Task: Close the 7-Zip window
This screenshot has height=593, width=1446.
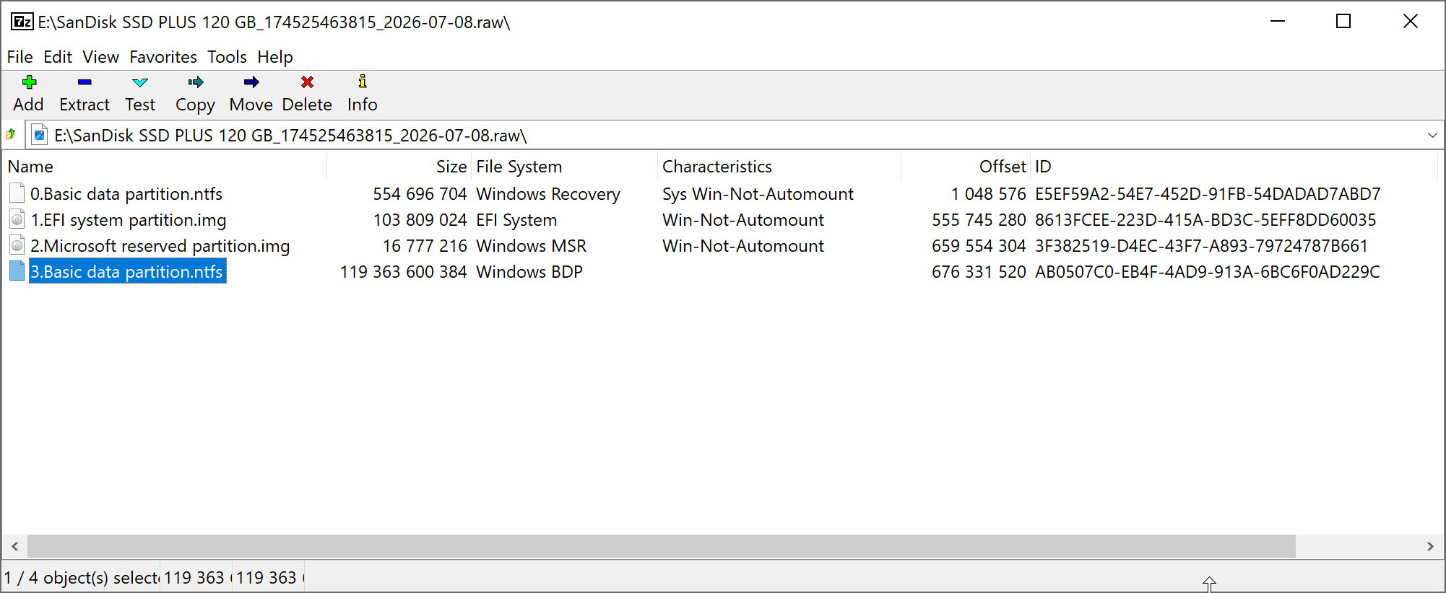Action: tap(1410, 22)
